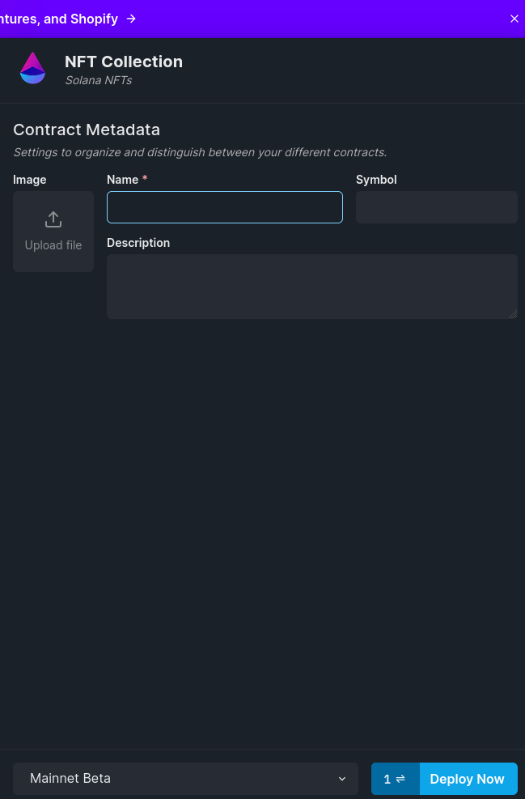Viewport: 525px width, 799px height.
Task: Click the '1' transaction count indicator
Action: (x=387, y=779)
